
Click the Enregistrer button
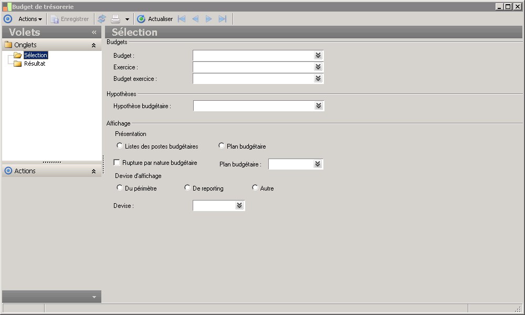pos(70,19)
